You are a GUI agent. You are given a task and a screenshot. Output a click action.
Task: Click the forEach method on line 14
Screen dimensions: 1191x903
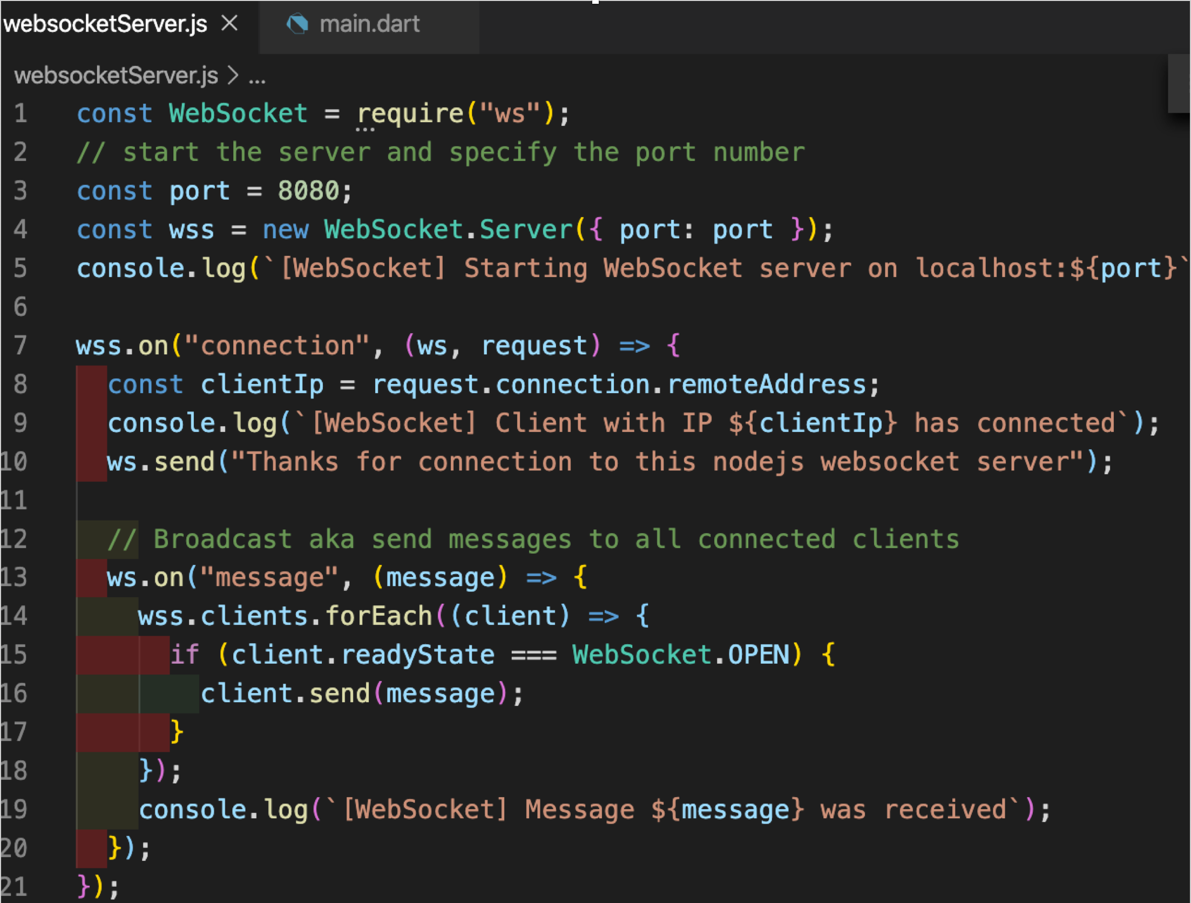tap(379, 616)
